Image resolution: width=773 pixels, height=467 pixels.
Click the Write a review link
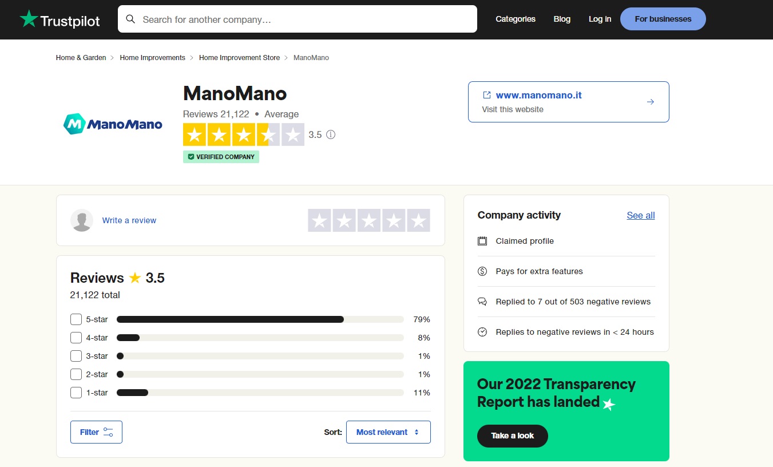[x=129, y=220]
